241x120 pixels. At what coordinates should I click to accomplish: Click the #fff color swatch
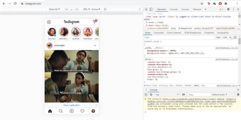(x=169, y=51)
